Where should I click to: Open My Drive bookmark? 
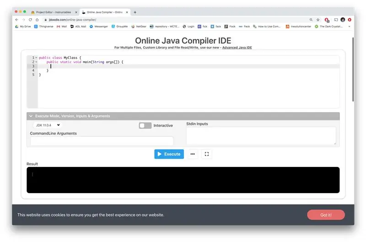click(x=23, y=27)
